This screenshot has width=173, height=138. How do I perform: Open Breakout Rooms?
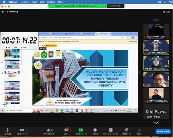coord(111,131)
